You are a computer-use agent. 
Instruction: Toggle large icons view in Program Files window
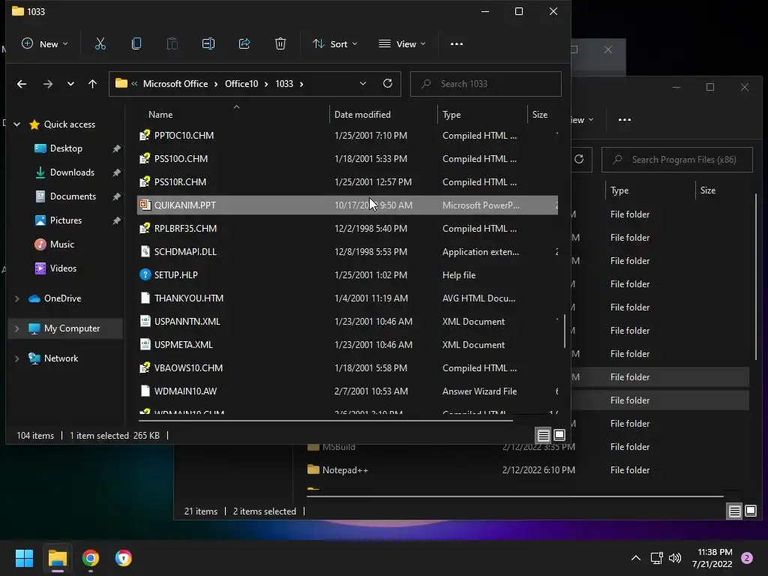pos(751,511)
